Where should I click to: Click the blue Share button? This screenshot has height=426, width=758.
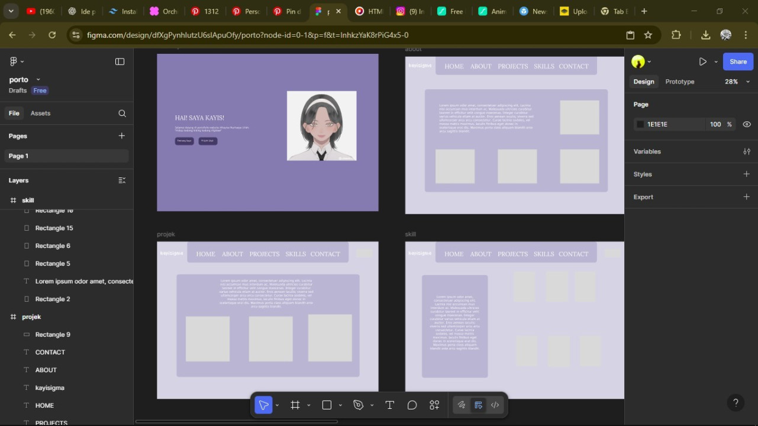click(738, 62)
